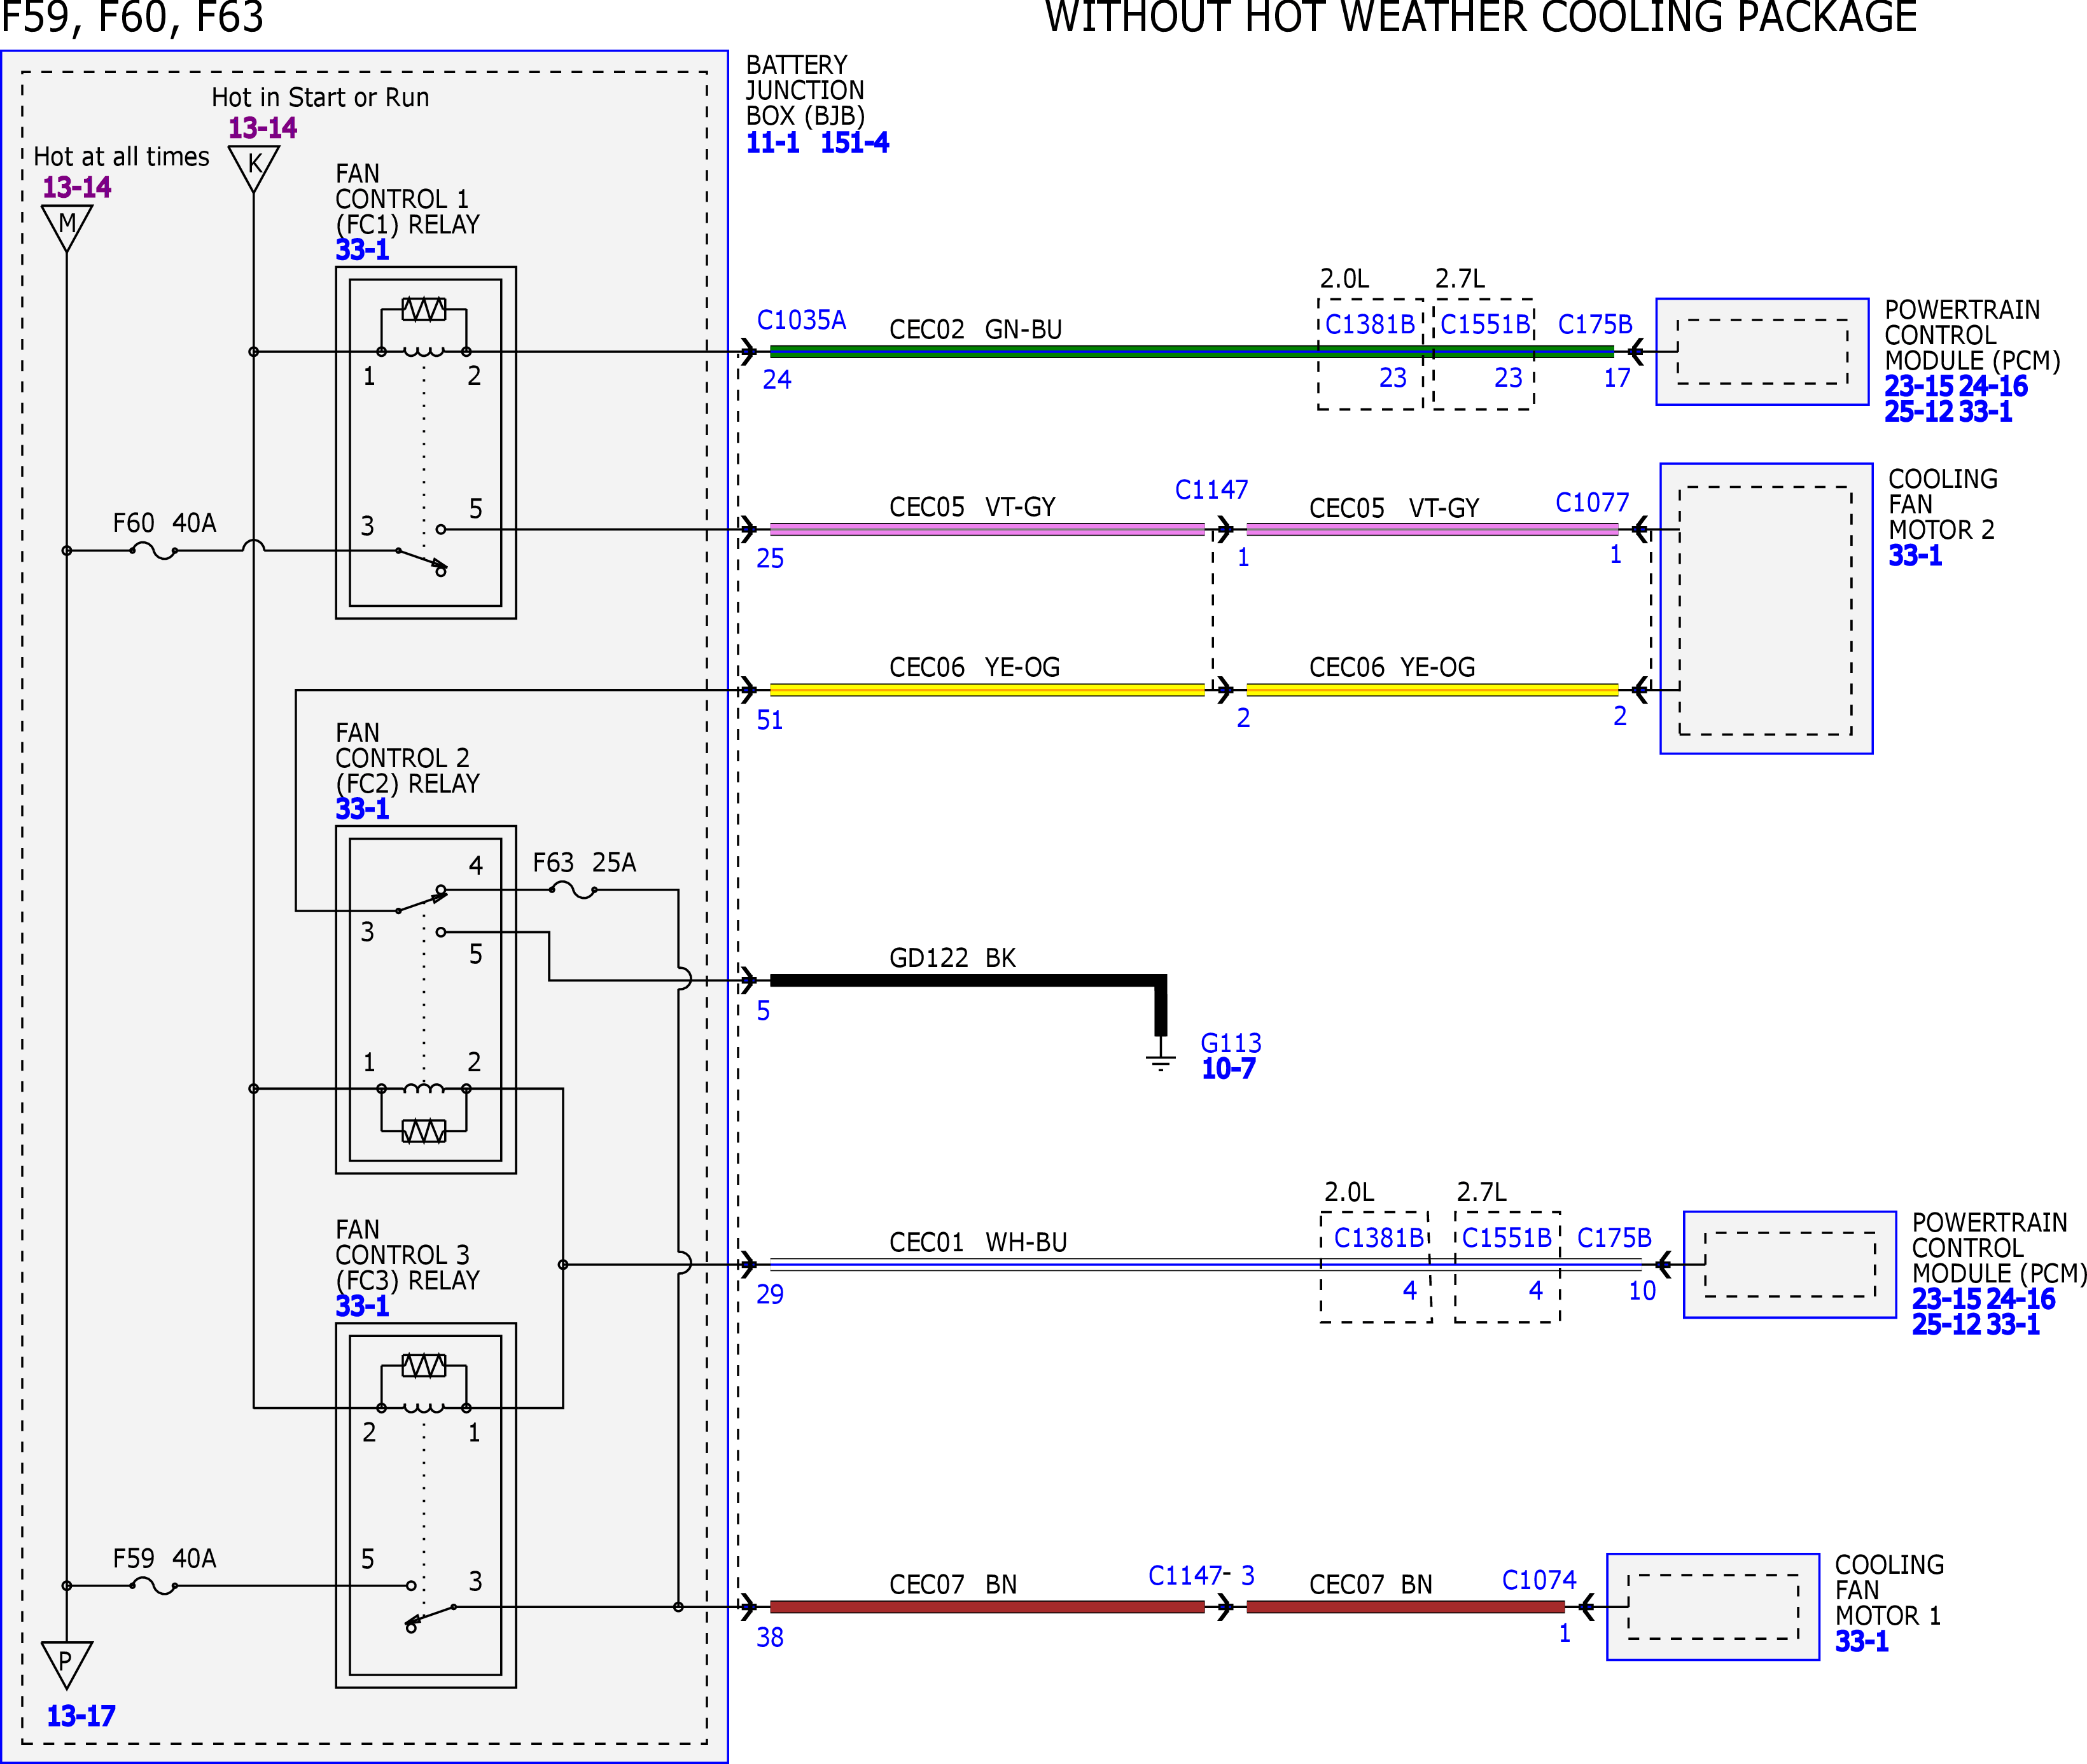Click the FC3 relay coil symbol

click(424, 1408)
